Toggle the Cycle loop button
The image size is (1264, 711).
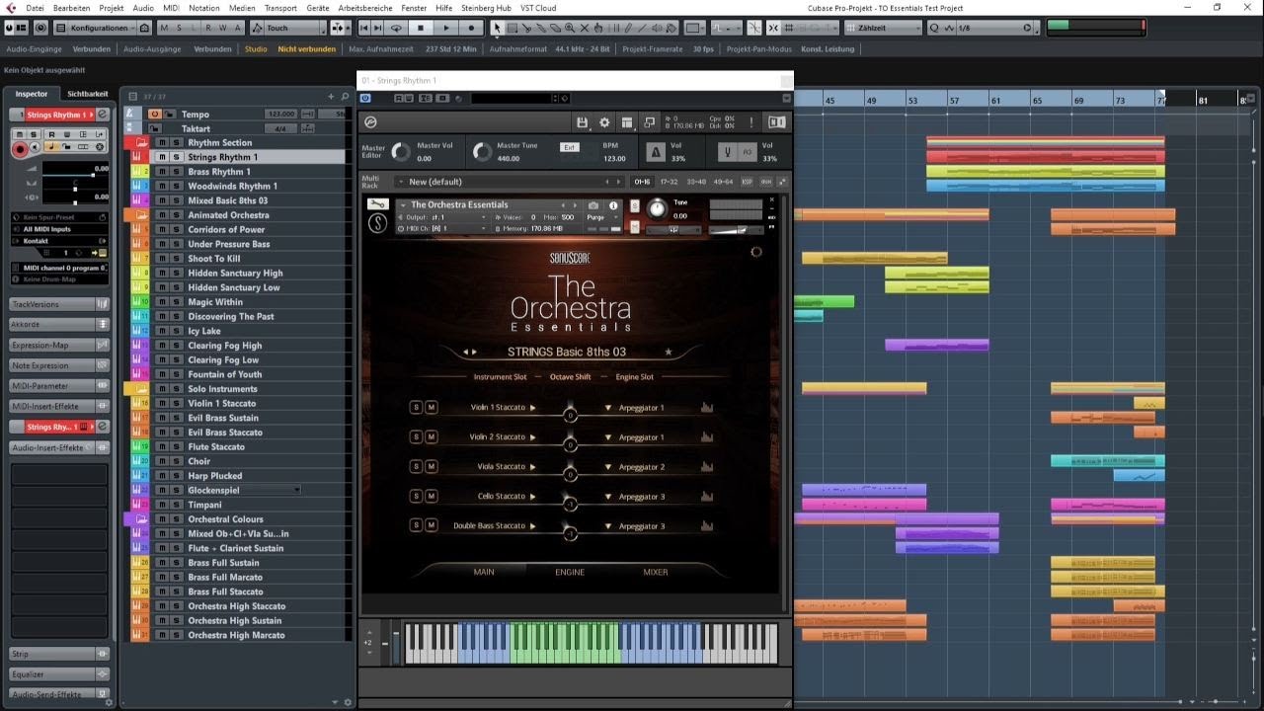396,28
